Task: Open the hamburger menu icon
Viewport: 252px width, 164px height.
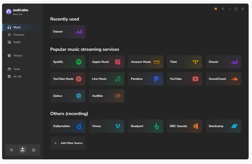Action: click(x=223, y=9)
